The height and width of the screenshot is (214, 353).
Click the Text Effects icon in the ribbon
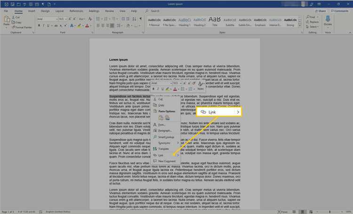(72, 26)
